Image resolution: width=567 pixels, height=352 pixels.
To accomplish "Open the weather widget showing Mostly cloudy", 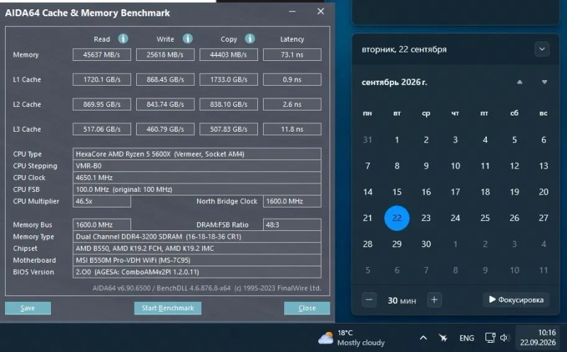I will pos(352,338).
